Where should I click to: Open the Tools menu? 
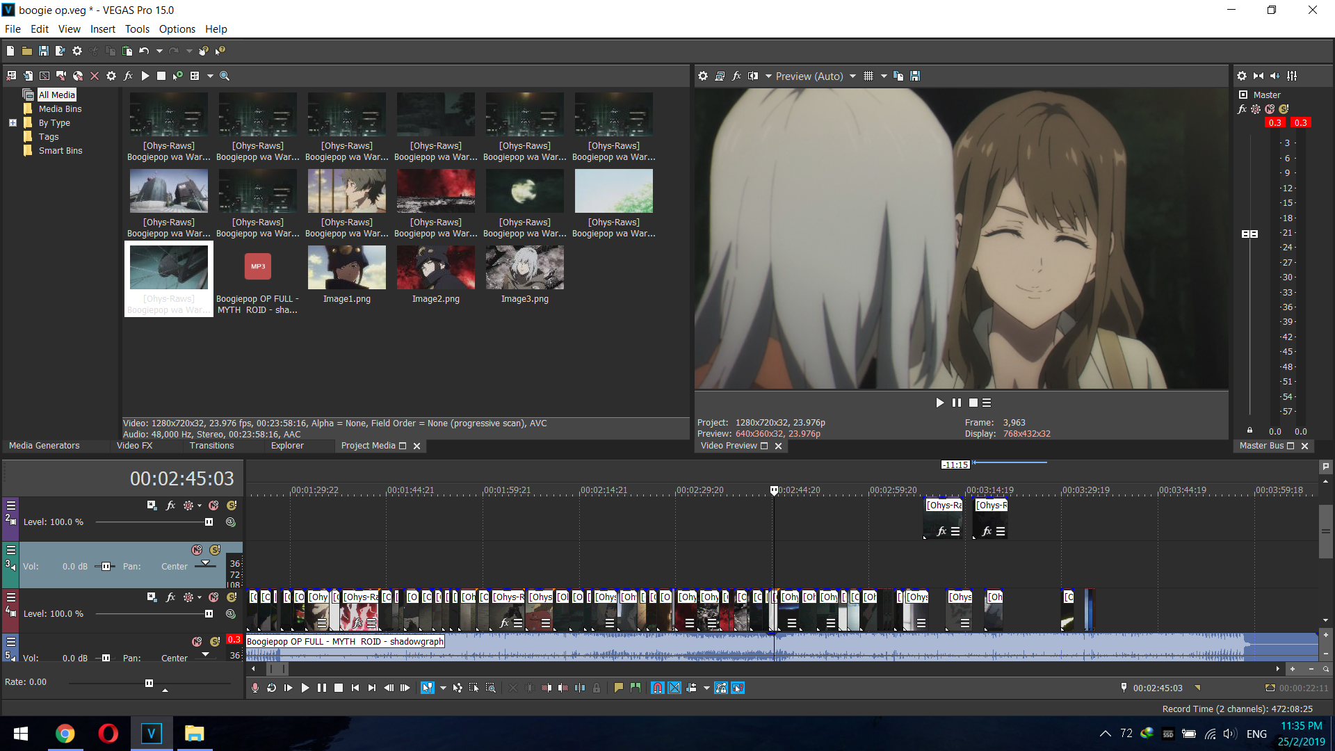pyautogui.click(x=137, y=29)
